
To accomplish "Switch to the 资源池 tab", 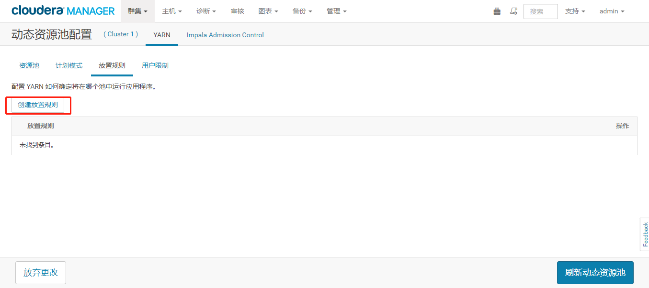I will coord(29,65).
